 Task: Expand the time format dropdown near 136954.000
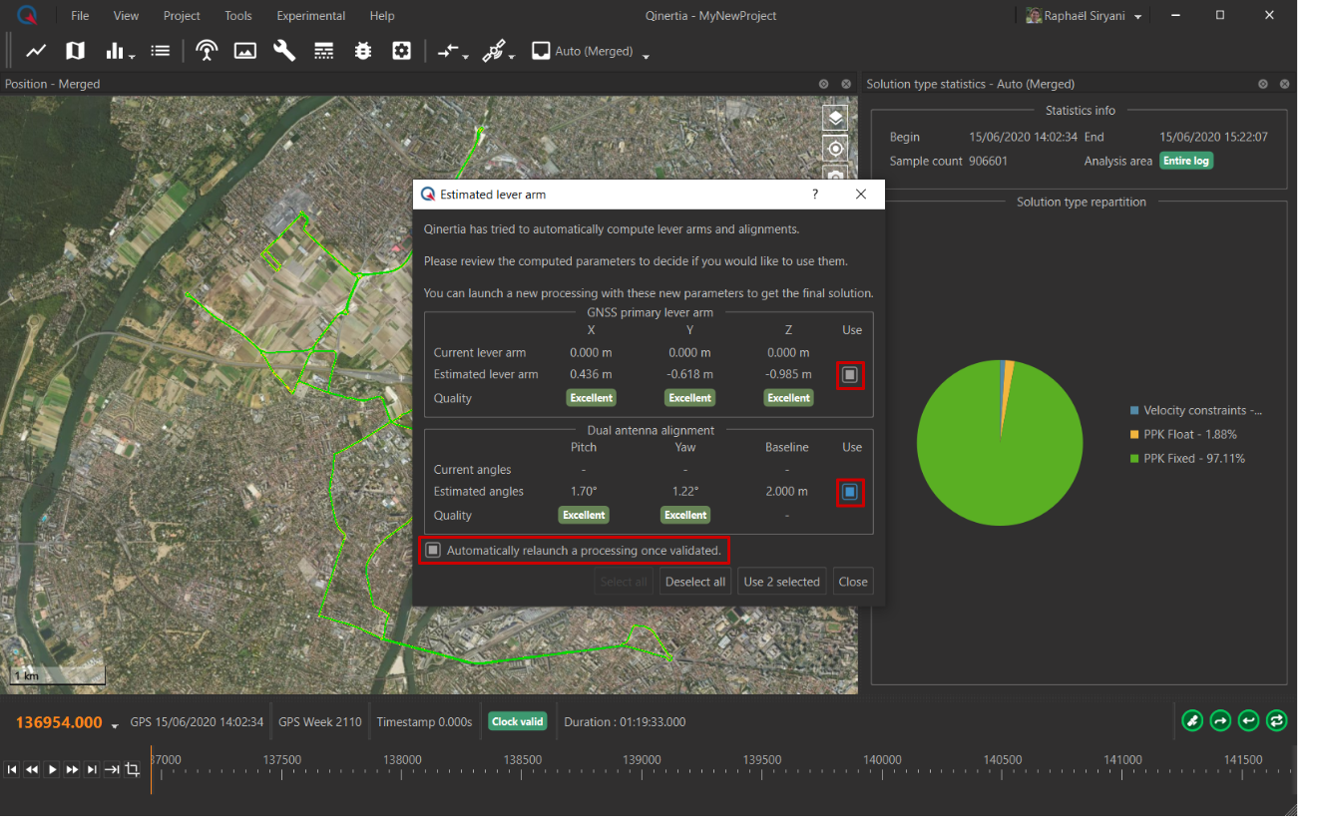click(115, 724)
